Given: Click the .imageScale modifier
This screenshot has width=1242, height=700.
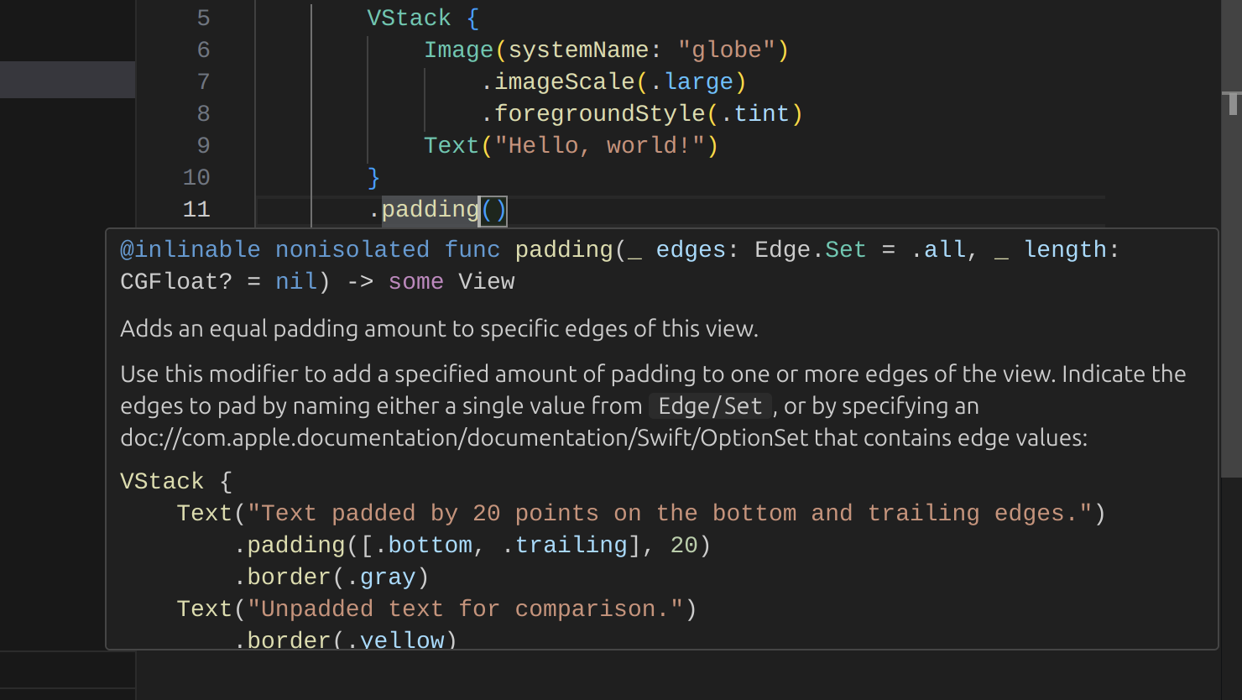Looking at the screenshot, I should tap(558, 82).
